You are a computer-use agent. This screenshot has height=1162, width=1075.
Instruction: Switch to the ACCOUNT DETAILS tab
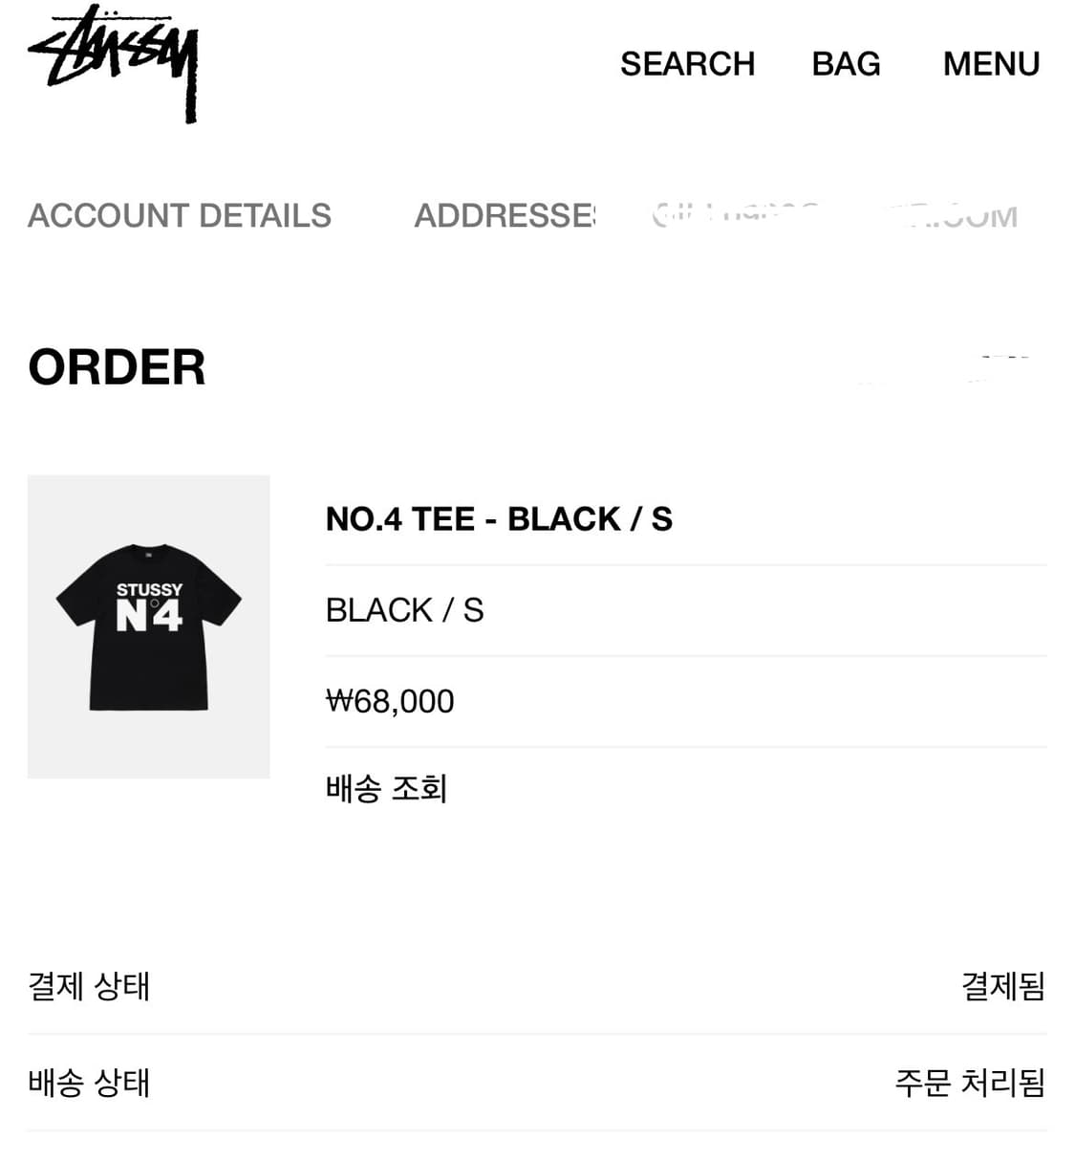180,216
